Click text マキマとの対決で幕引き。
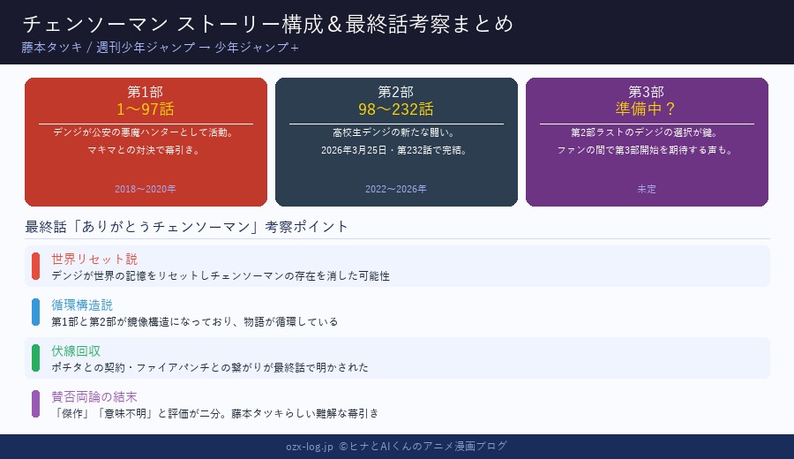Image resolution: width=794 pixels, height=459 pixels. (x=146, y=150)
